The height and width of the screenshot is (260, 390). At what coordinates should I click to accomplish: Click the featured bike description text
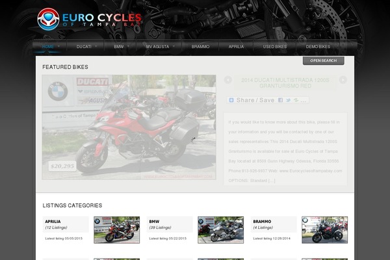pos(285,151)
